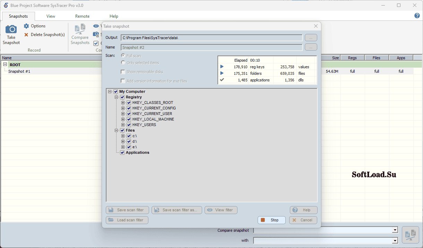Uncheck the Registry checkbox
Screen dimensions: 423x248
click(x=122, y=97)
